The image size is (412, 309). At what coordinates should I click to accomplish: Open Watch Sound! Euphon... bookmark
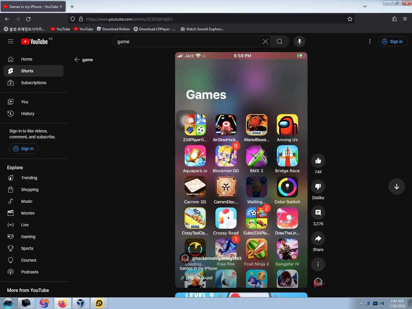coord(202,29)
